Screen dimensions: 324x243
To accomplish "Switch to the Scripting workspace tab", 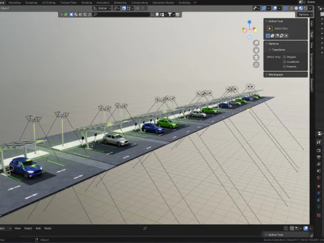I will 184,3.
